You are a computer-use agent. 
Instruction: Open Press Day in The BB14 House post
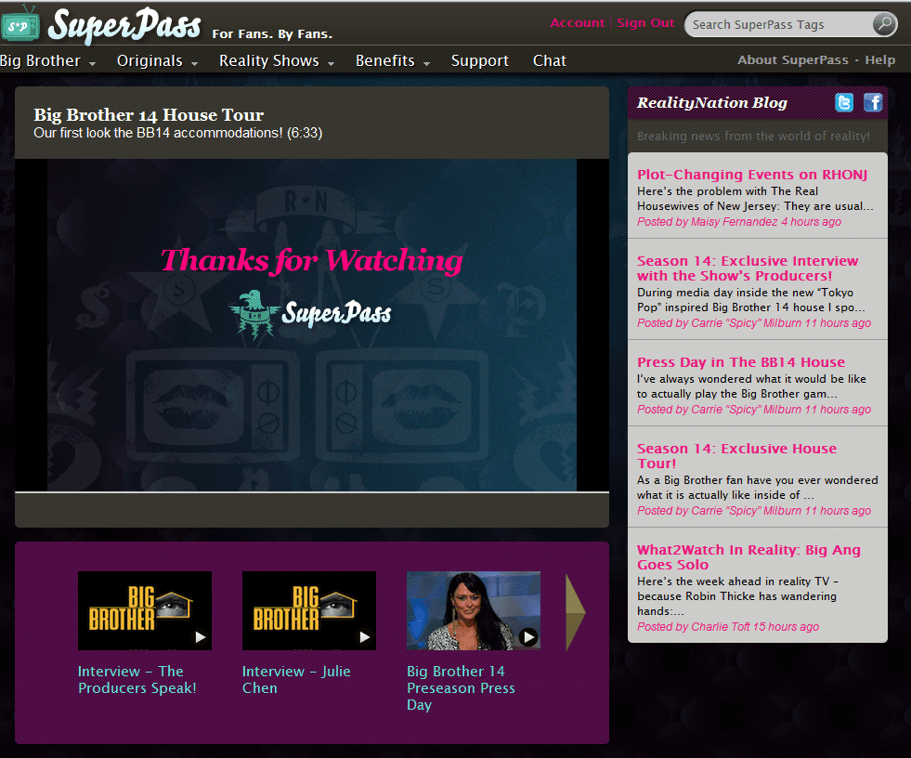tap(741, 362)
